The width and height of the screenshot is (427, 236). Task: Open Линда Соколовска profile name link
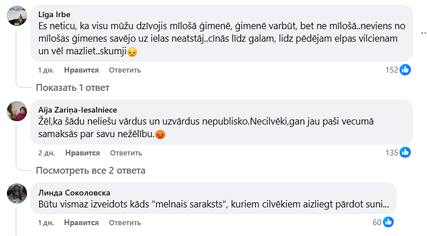pos(74,192)
